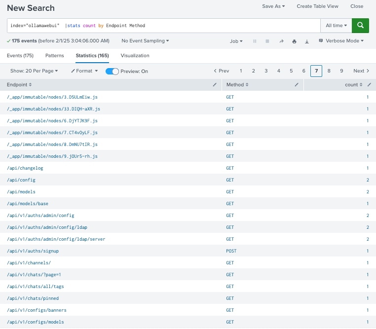This screenshot has width=376, height=329.
Task: Click /_app/immutable/nodes/9.jOUr5-rh.js endpoint
Action: [52, 156]
